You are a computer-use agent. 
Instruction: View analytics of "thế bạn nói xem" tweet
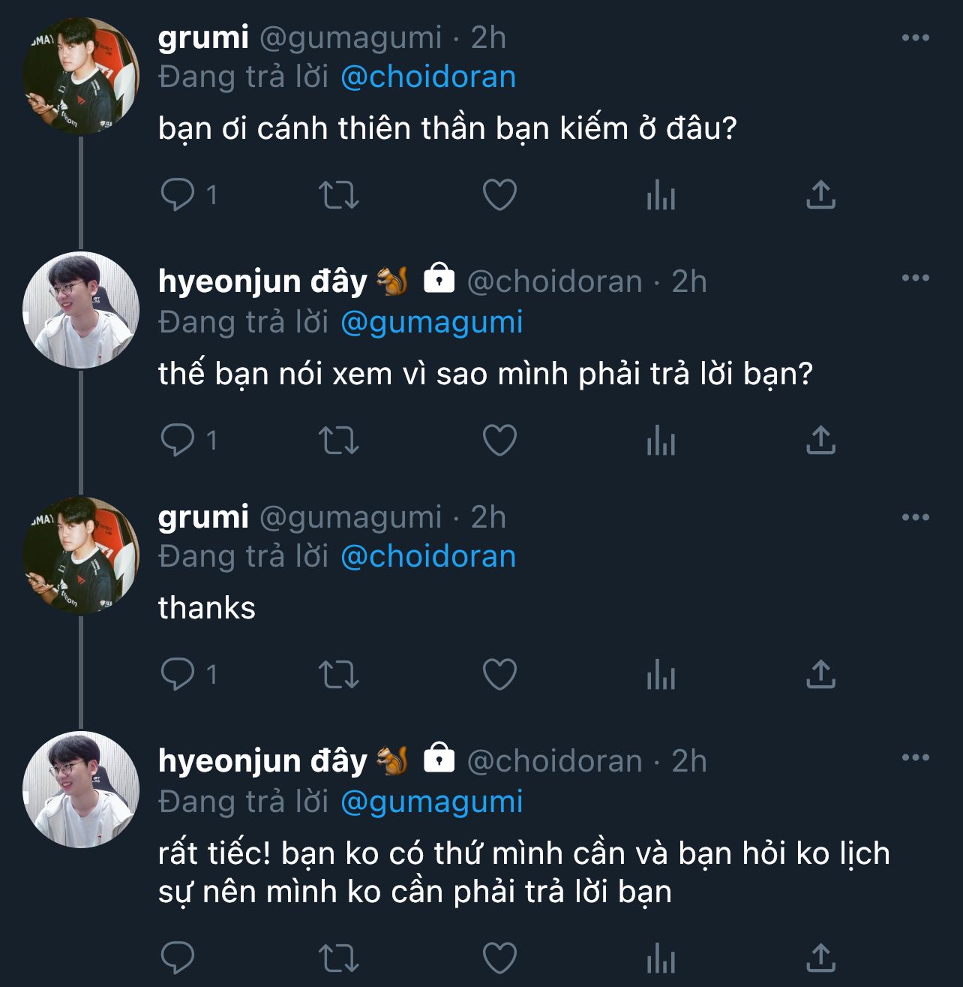[x=661, y=441]
